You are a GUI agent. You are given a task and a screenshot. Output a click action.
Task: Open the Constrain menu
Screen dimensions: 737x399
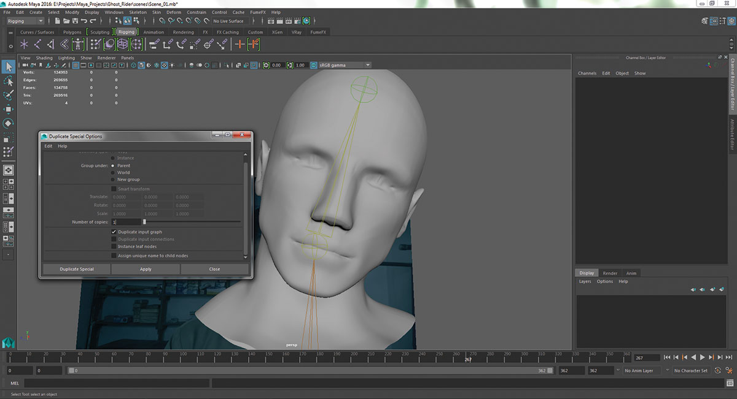click(197, 12)
